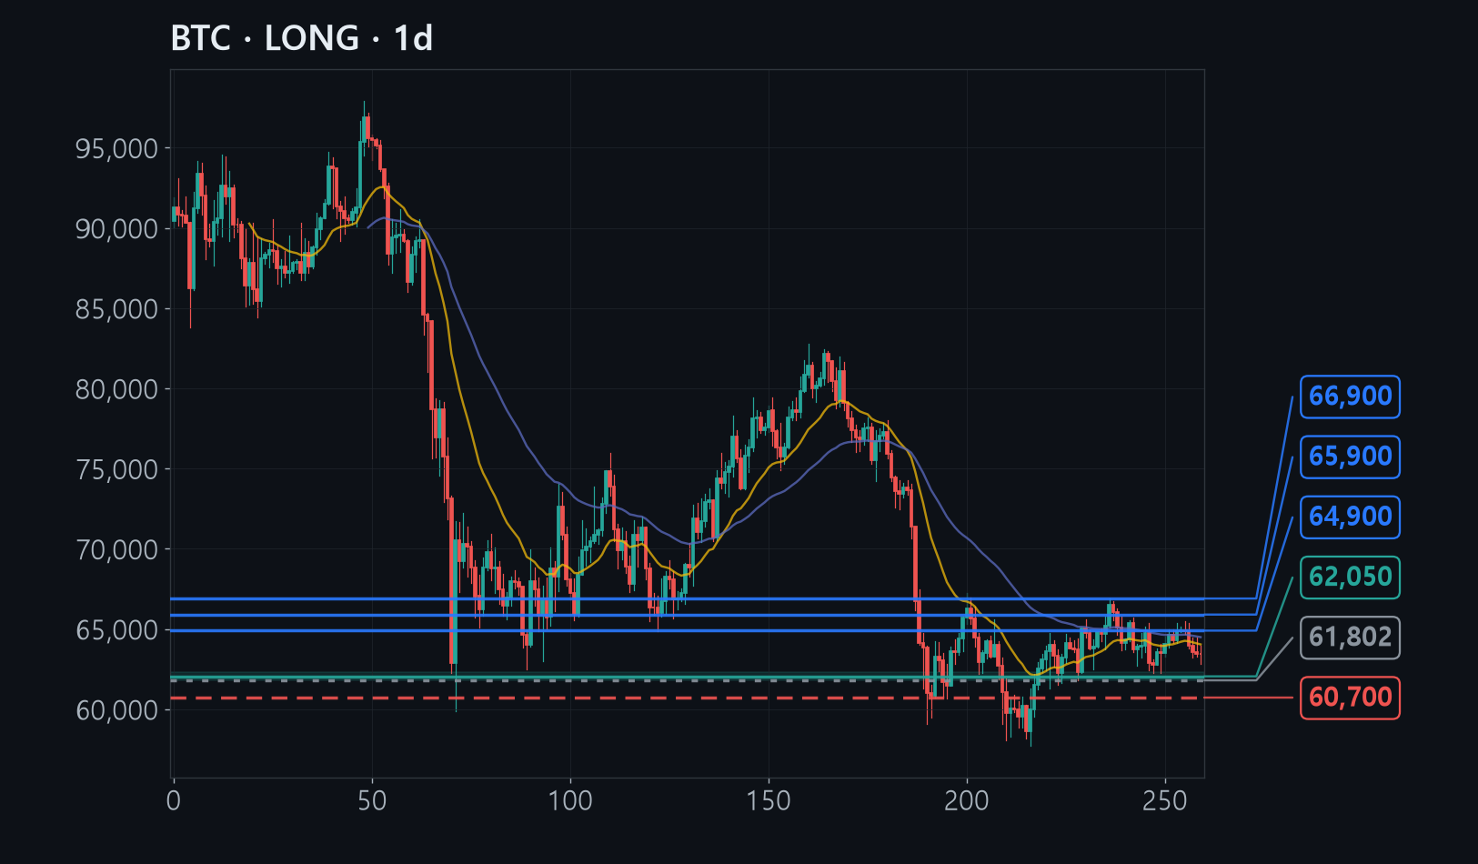This screenshot has height=864, width=1478.
Task: Click the 85,000 y-axis tick label
Action: (116, 309)
